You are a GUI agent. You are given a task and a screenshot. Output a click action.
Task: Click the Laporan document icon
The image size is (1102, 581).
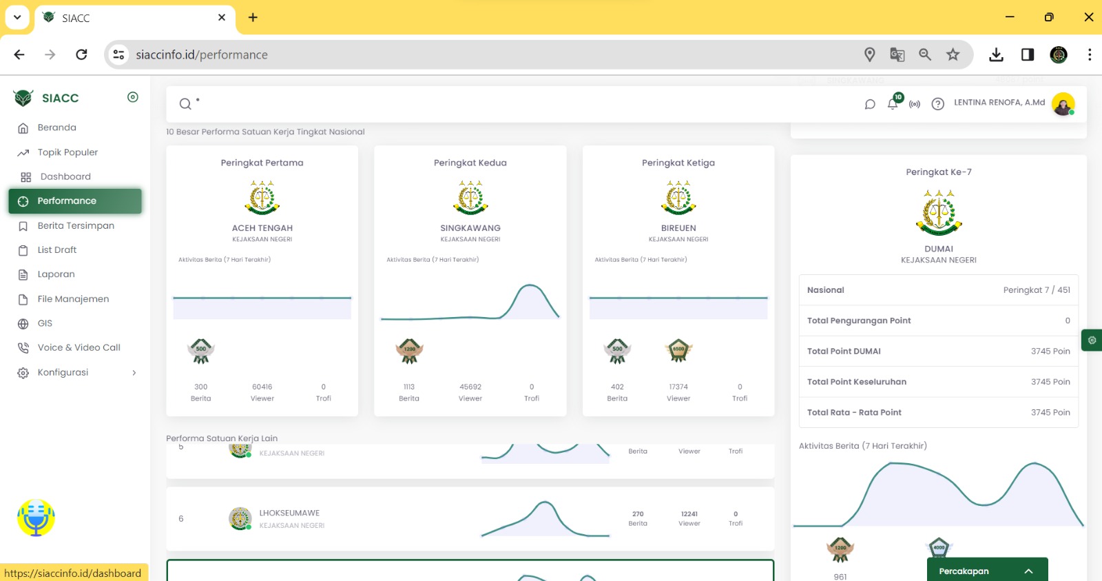pyautogui.click(x=23, y=275)
